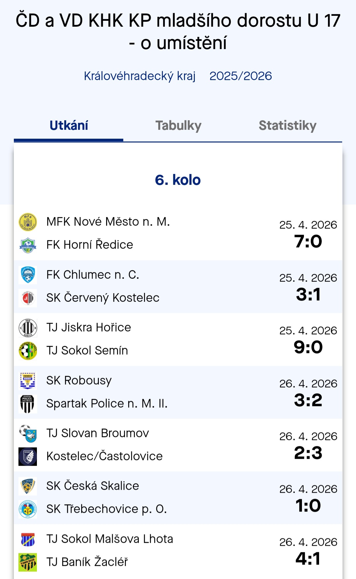
Task: Click MFK Nové Město n. M. club logo
Action: [28, 222]
